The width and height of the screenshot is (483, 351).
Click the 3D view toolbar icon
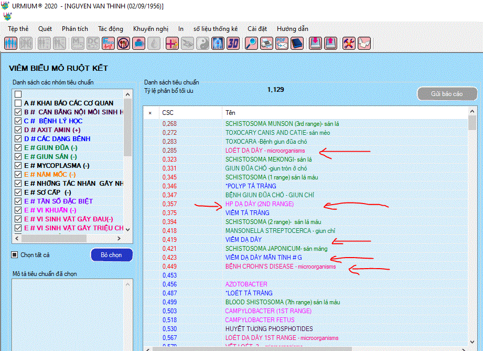click(x=233, y=44)
